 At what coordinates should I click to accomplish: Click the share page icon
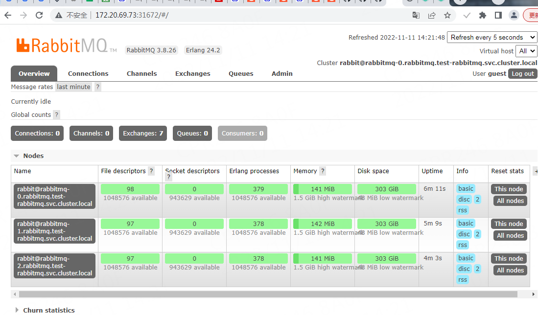(x=432, y=15)
